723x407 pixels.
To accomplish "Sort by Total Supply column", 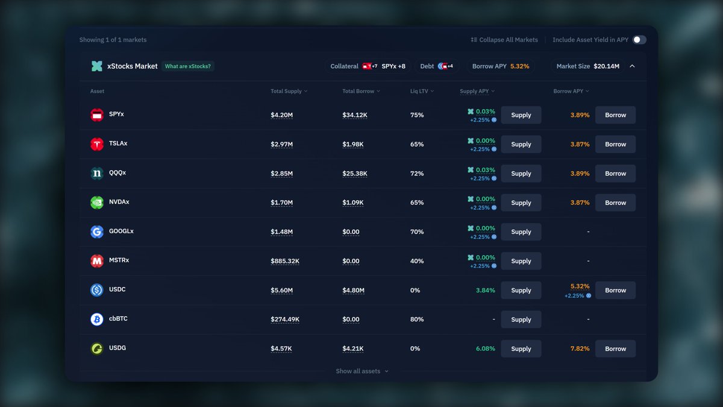I will (289, 91).
